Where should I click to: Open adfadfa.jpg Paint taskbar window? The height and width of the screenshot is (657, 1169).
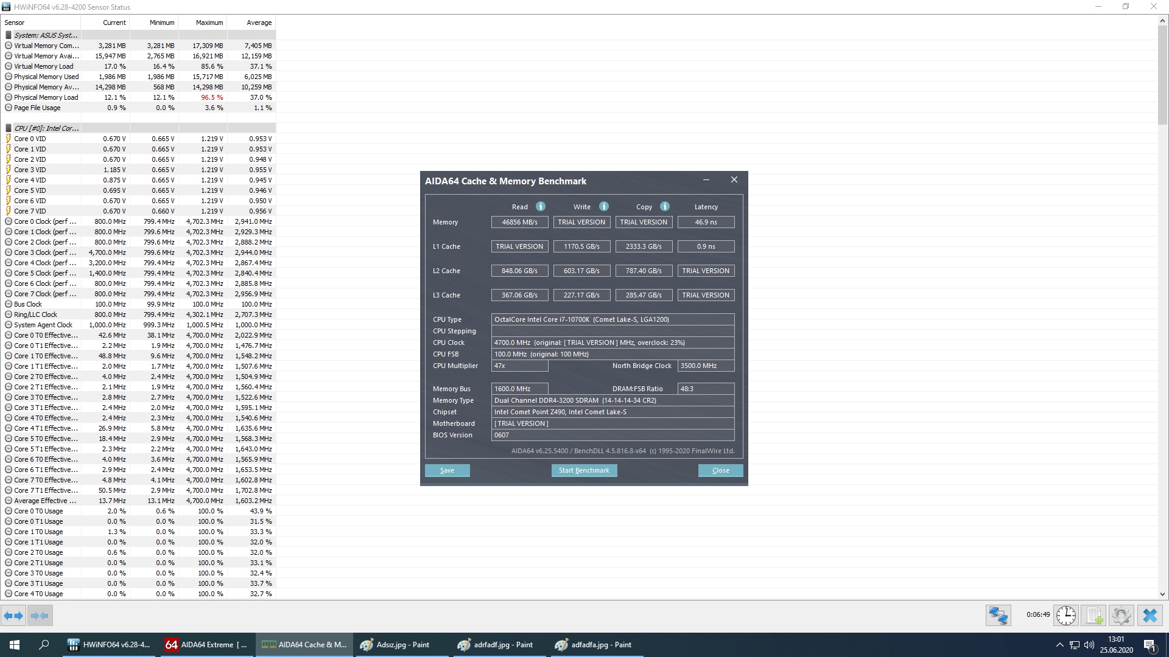(596, 645)
